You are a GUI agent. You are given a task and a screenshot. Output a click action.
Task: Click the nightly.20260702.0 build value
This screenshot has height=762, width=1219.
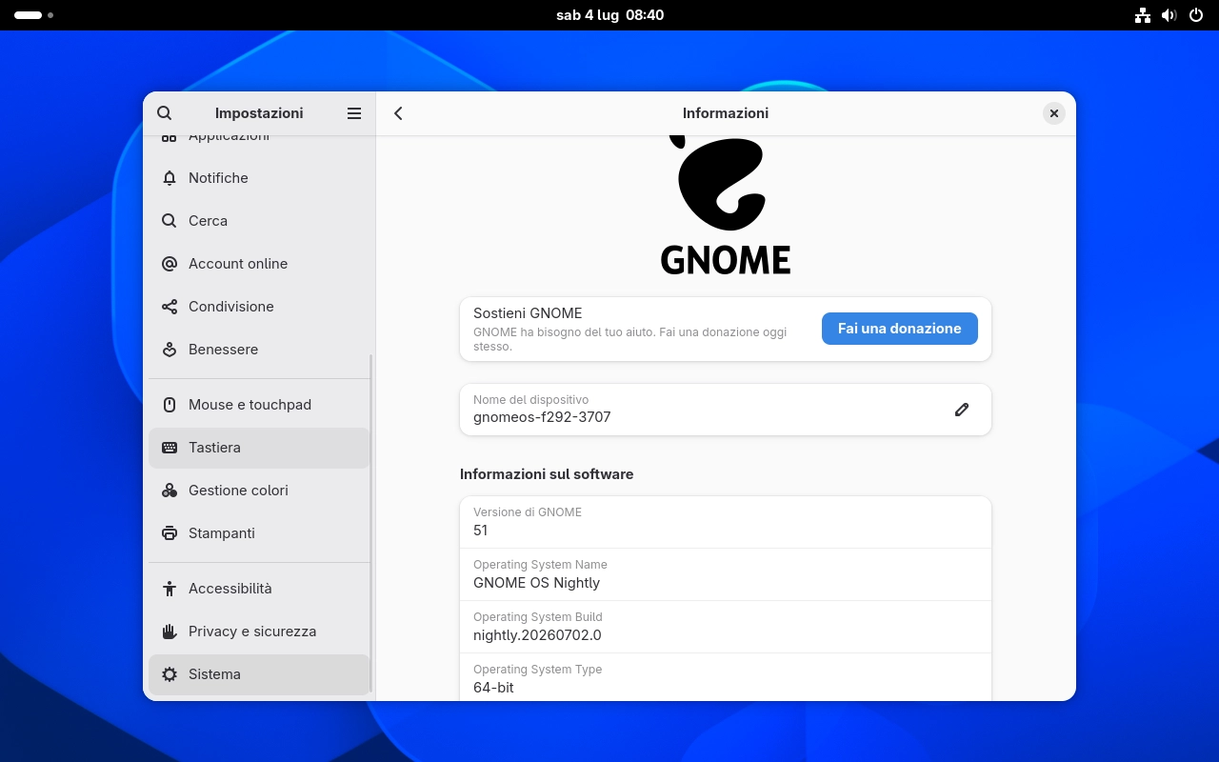tap(537, 635)
